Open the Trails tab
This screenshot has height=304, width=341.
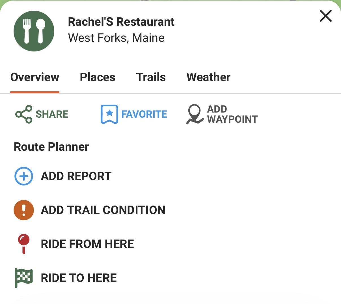(151, 77)
